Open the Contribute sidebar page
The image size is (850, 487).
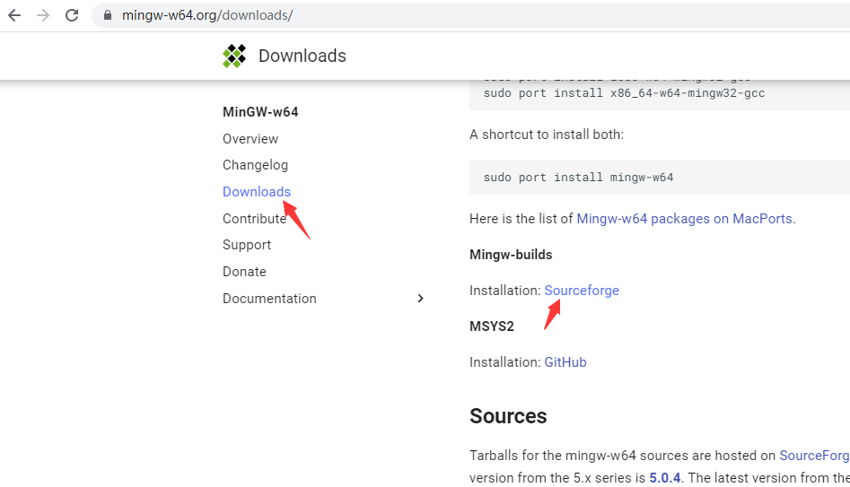[254, 218]
